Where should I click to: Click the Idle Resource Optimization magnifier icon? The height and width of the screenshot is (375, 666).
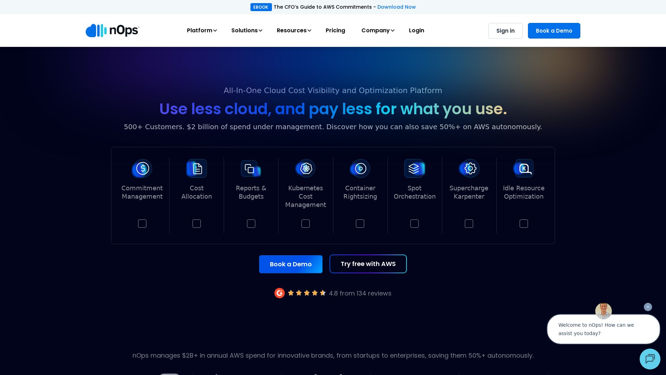(x=524, y=168)
